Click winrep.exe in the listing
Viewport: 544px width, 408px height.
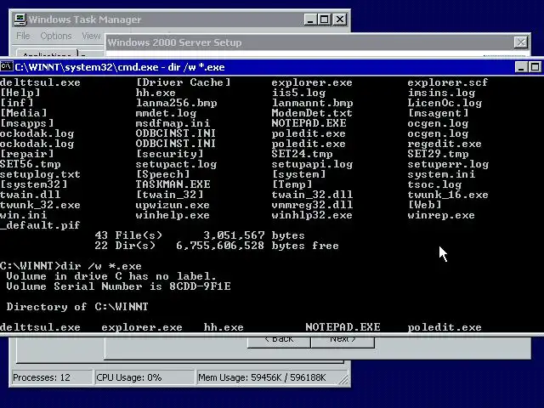(441, 215)
